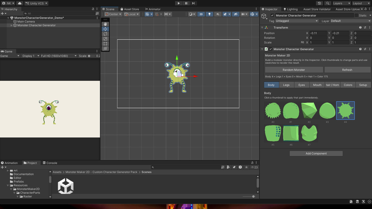Toggle hidden packages count icon showing 23
Viewport: 372px width, 209px height.
[x=255, y=167]
